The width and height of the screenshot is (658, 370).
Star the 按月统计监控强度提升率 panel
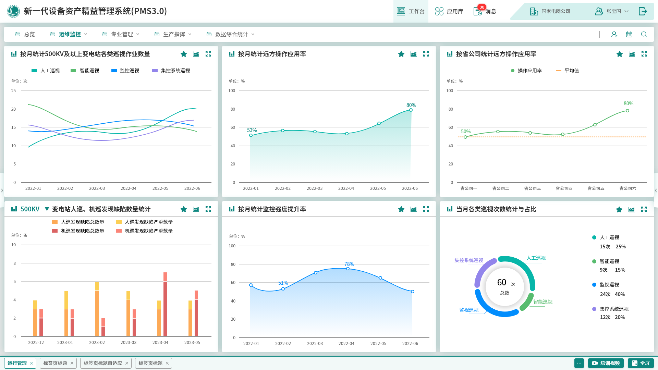(x=401, y=209)
